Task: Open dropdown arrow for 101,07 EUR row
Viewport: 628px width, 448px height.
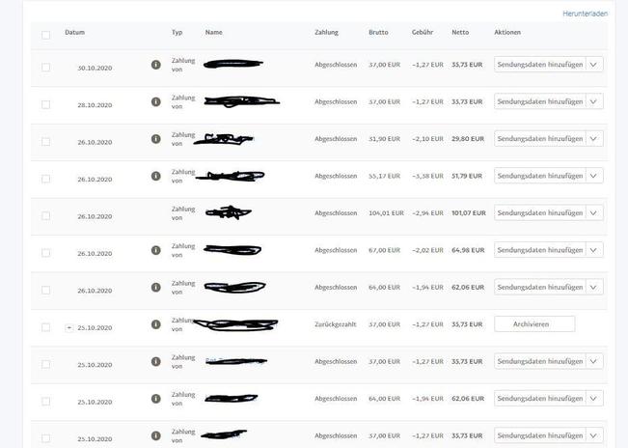Action: (594, 212)
